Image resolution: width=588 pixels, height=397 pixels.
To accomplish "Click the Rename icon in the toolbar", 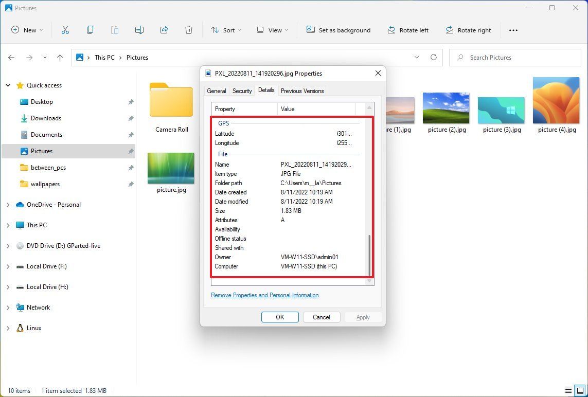I will coord(139,30).
